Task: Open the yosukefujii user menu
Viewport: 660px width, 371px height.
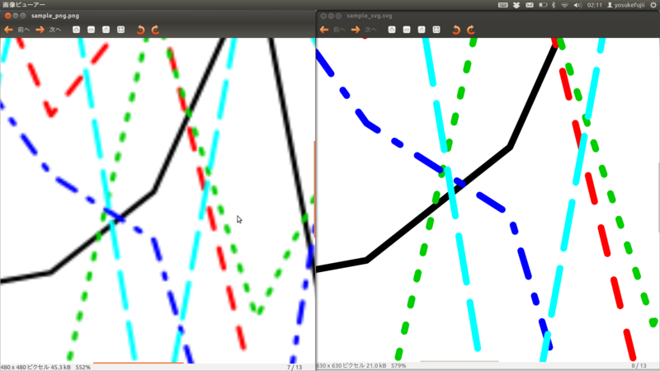Action: (x=626, y=5)
